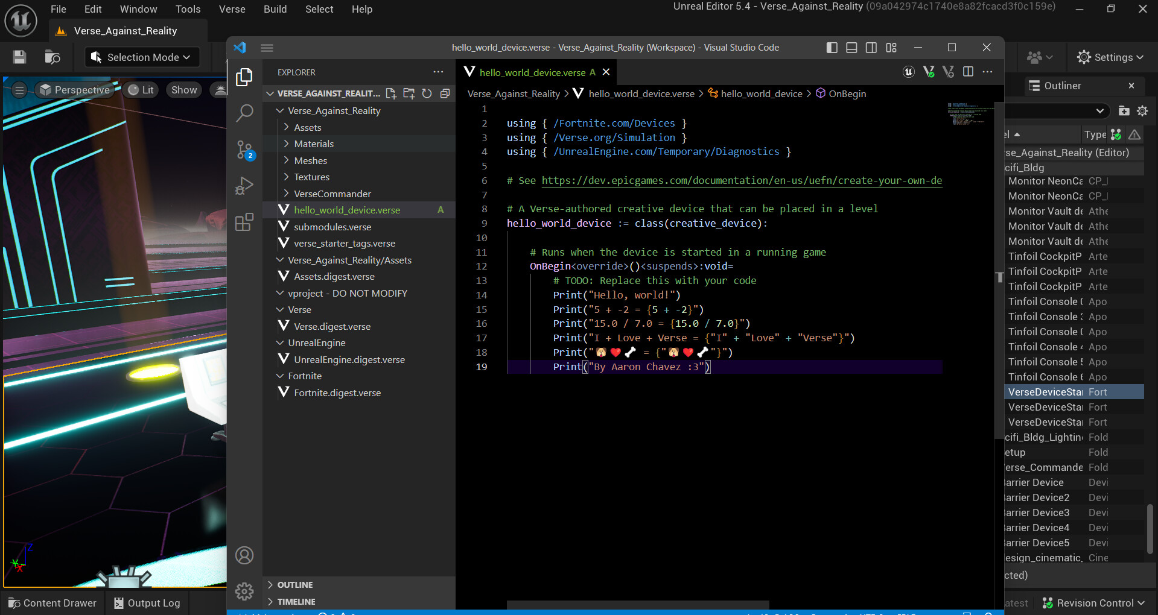Click the Split Editor Right icon
This screenshot has height=615, width=1158.
968,72
